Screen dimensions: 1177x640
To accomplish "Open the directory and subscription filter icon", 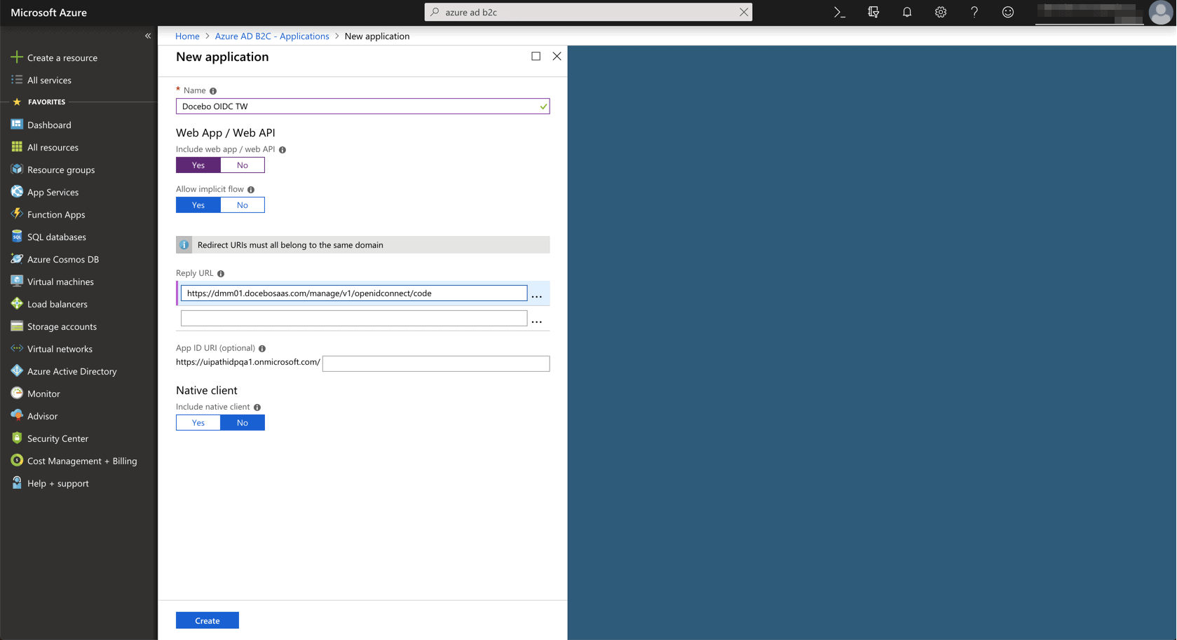I will (873, 12).
